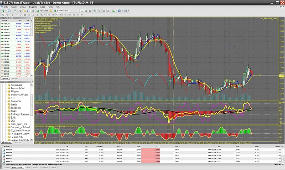Select the arrow cursor tool
285x170 pixels.
(x=3, y=15)
